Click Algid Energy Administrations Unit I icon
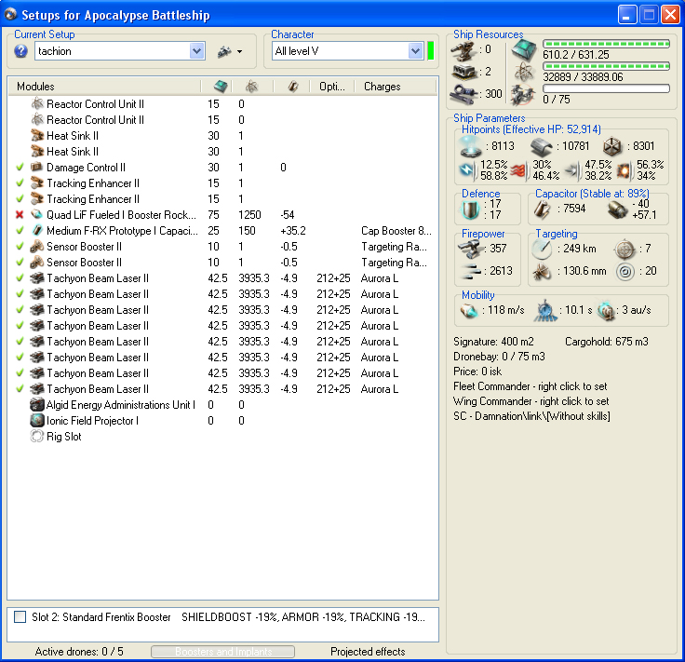 pyautogui.click(x=37, y=405)
